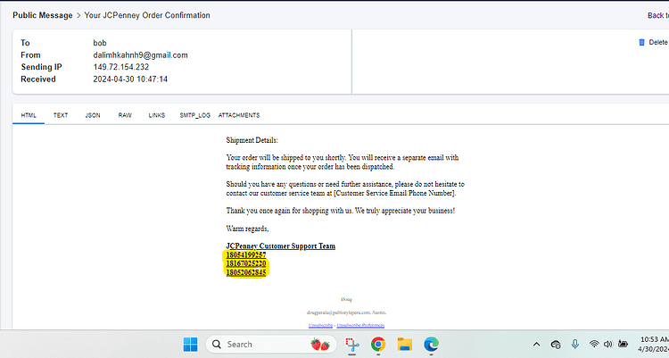Click the microphone tray icon
The width and height of the screenshot is (669, 358).
tap(574, 344)
